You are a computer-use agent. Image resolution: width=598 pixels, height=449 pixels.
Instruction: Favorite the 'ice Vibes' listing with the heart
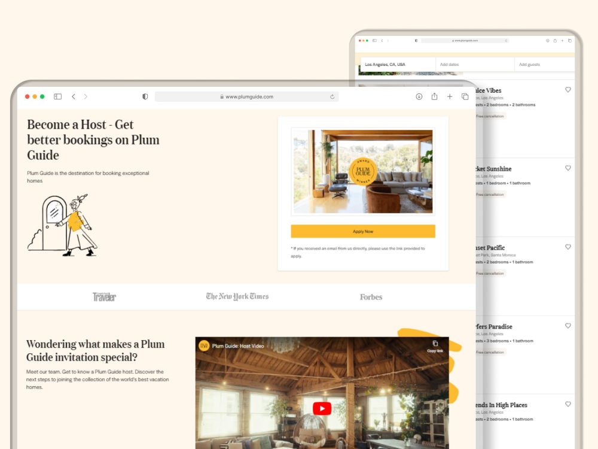(x=568, y=90)
